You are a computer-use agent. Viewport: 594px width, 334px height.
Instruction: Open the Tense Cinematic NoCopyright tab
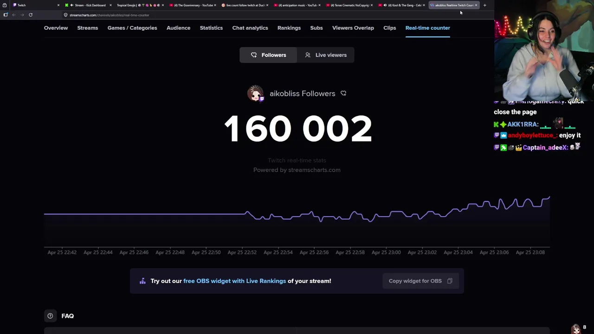point(350,5)
